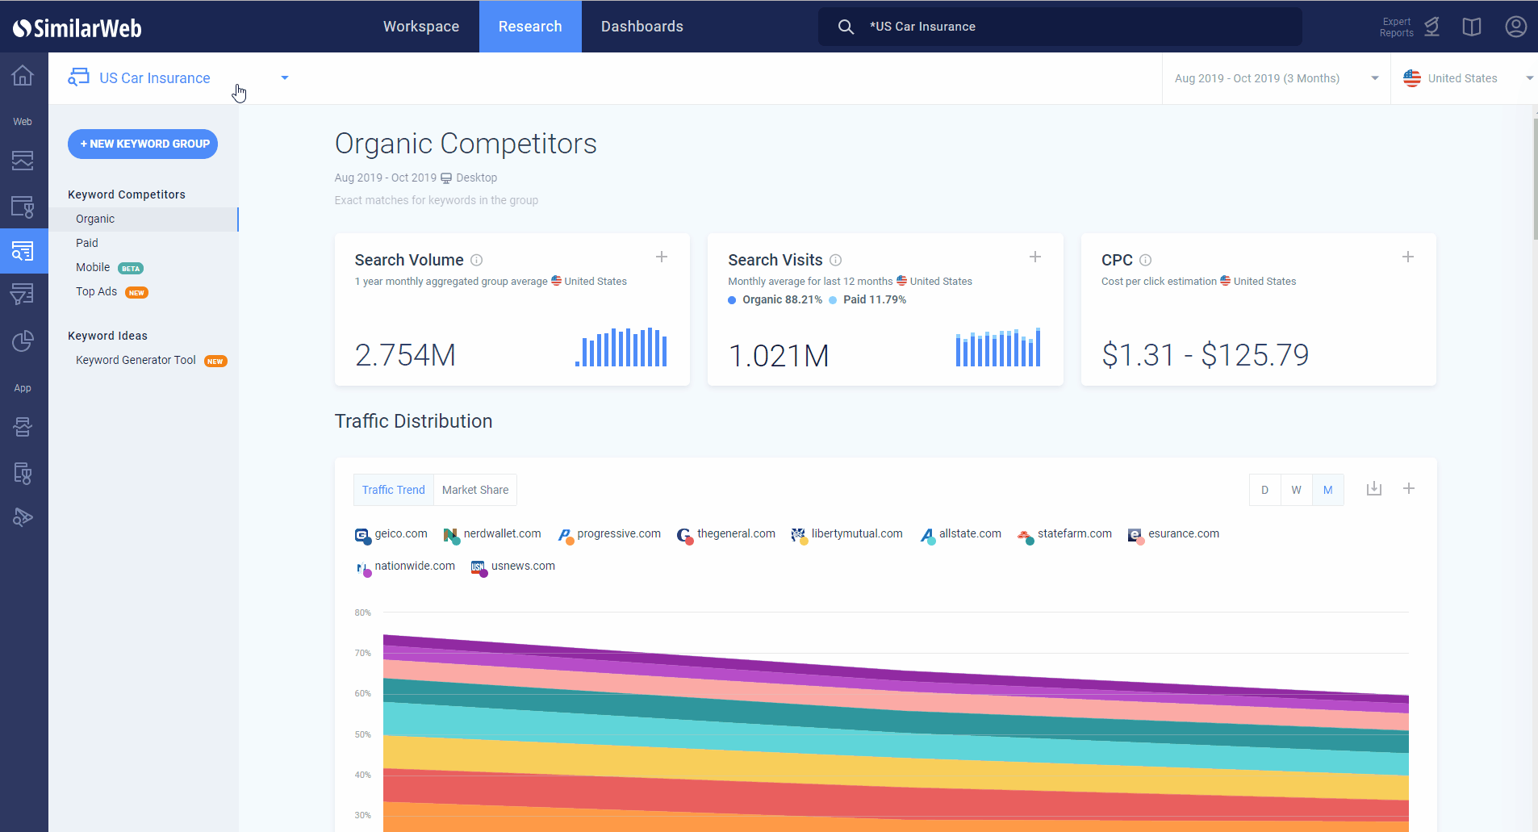Viewport: 1538px width, 832px height.
Task: Open the pie chart segment sidebar icon
Action: (x=23, y=341)
